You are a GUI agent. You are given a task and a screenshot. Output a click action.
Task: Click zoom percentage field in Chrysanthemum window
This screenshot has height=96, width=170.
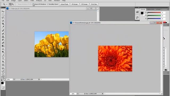click(x=73, y=94)
